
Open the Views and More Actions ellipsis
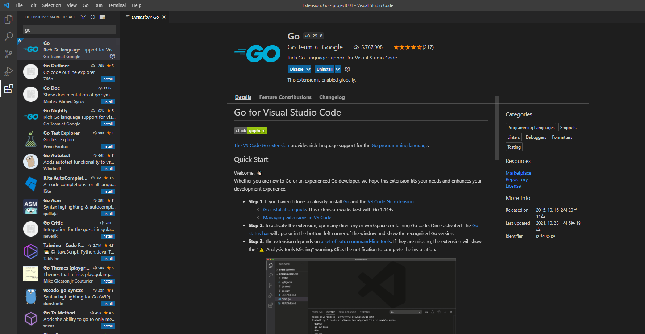(112, 17)
